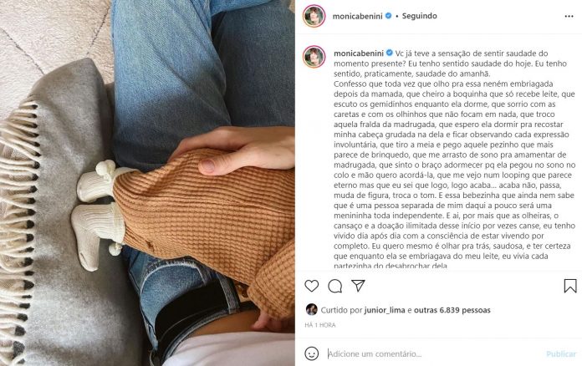The width and height of the screenshot is (582, 366).
Task: Click the Publicar button
Action: coord(561,353)
